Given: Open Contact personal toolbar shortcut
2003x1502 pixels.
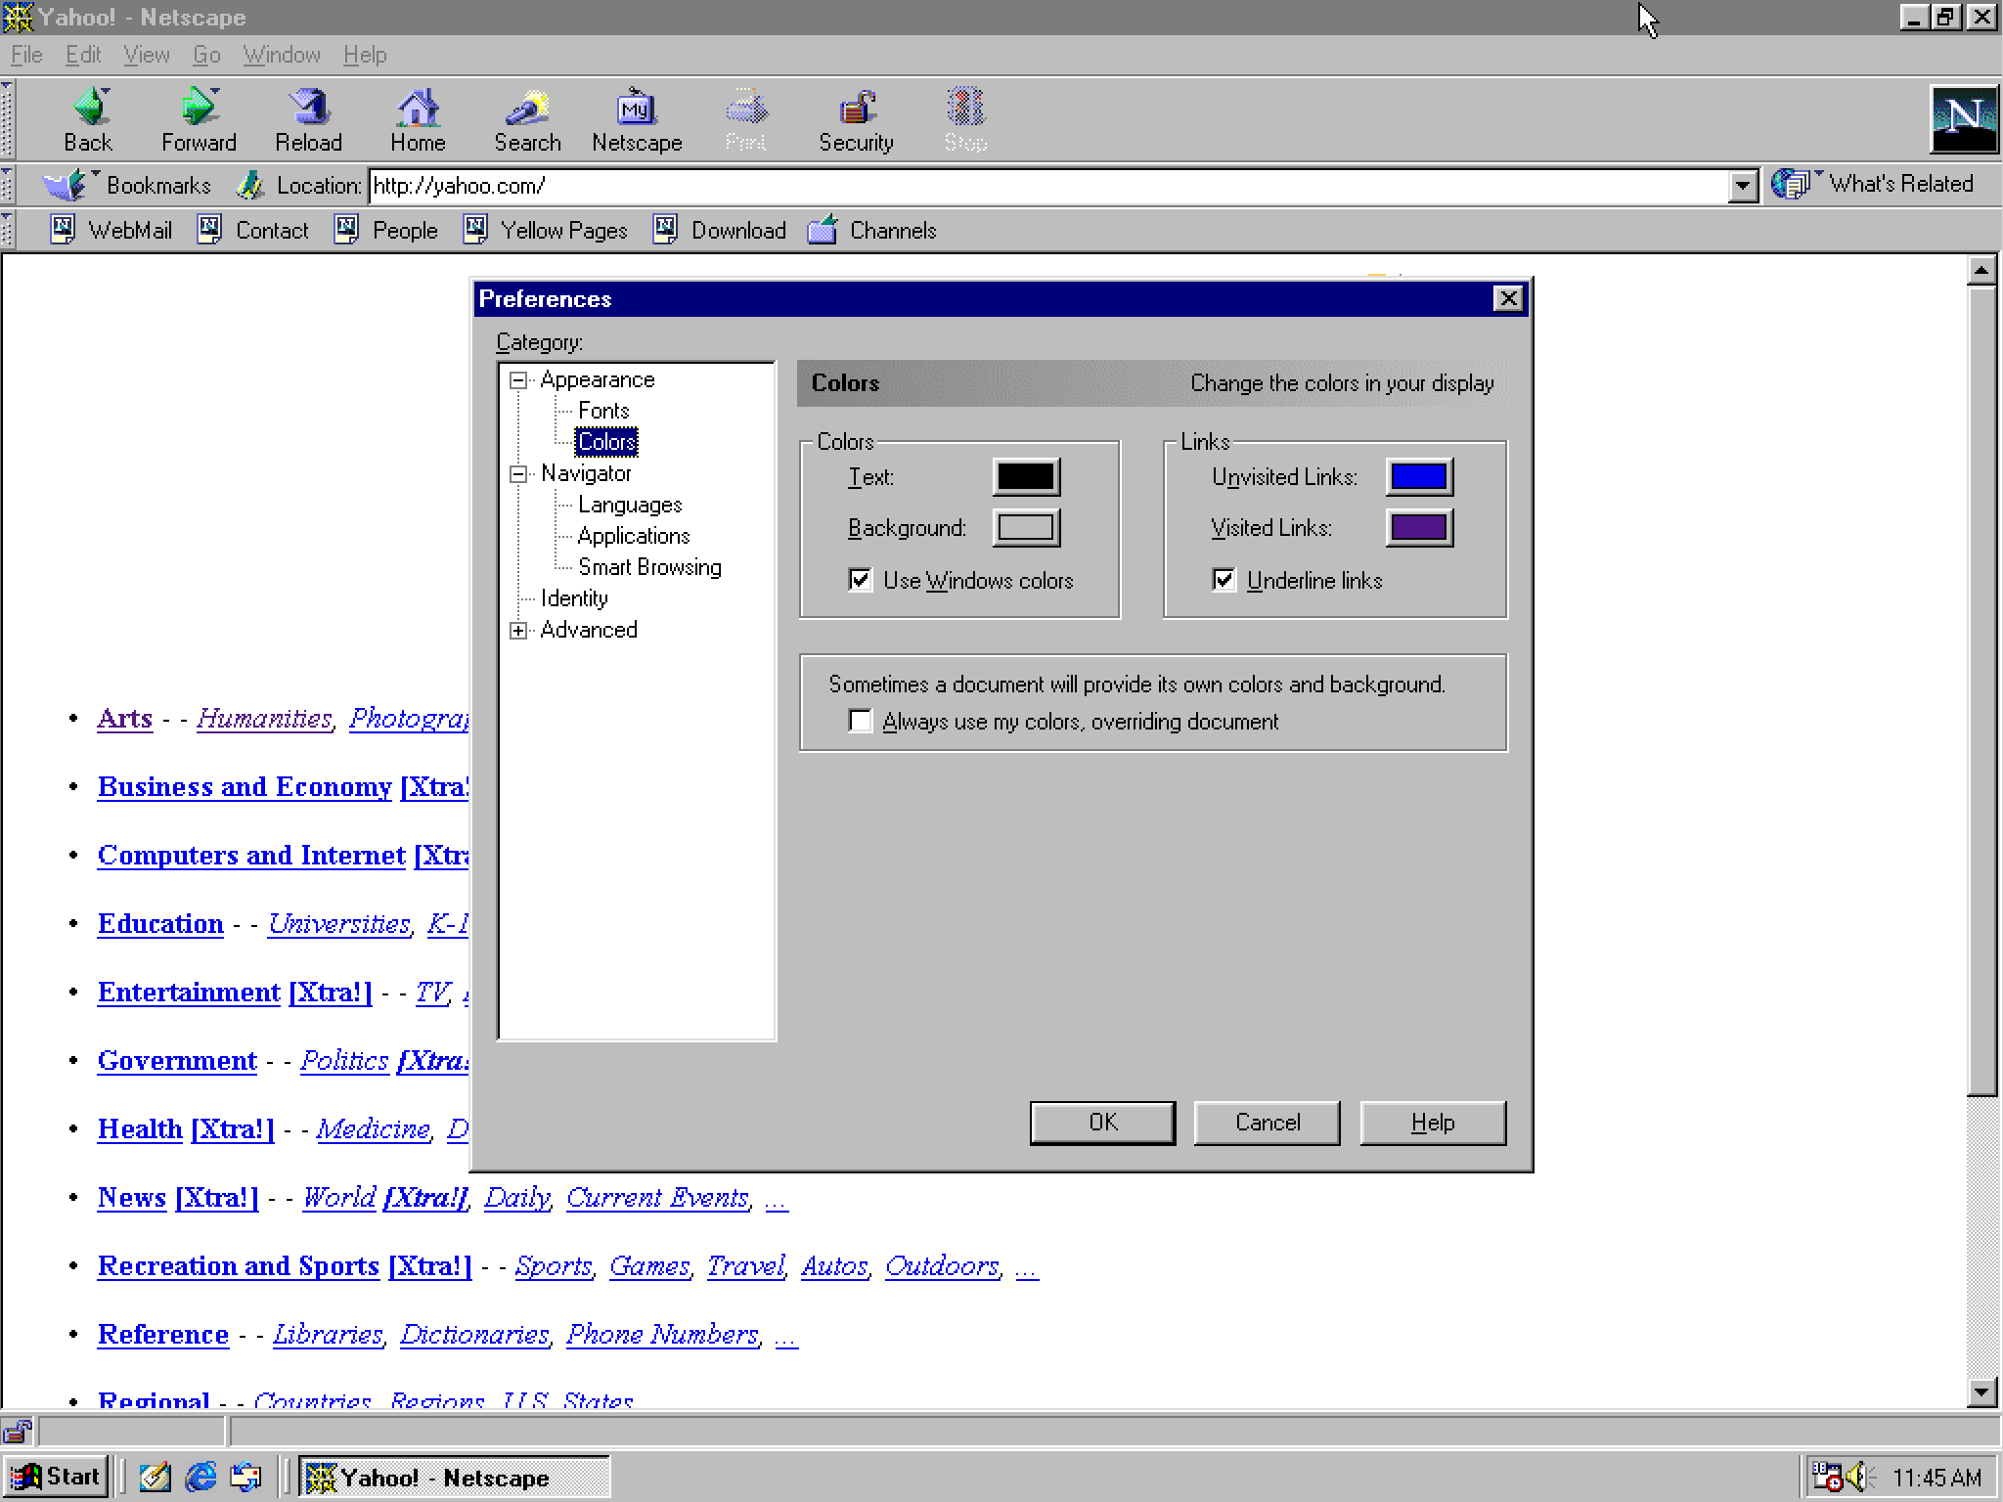Looking at the screenshot, I should (x=253, y=231).
